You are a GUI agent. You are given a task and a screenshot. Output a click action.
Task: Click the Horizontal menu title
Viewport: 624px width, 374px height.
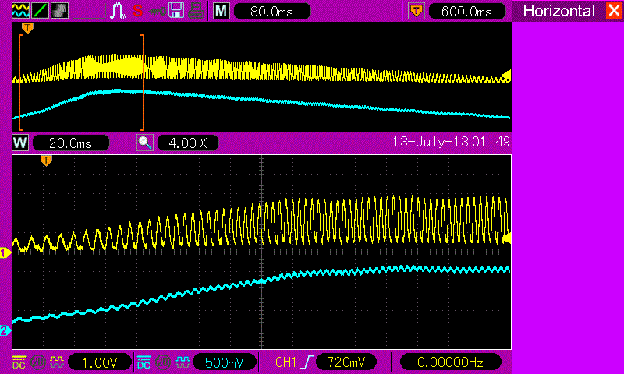pos(558,11)
